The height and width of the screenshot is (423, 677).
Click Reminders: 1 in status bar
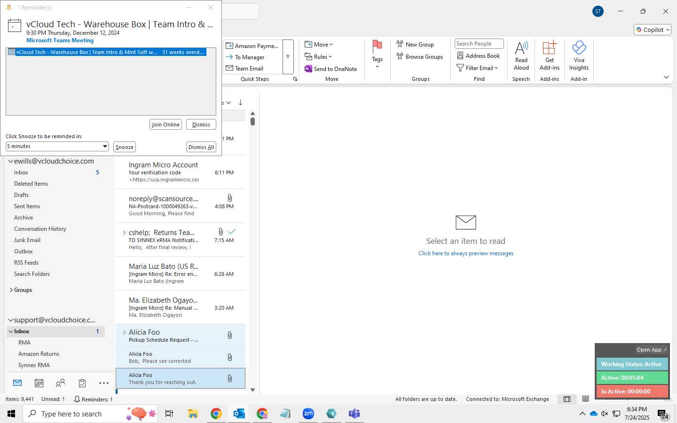pyautogui.click(x=93, y=399)
